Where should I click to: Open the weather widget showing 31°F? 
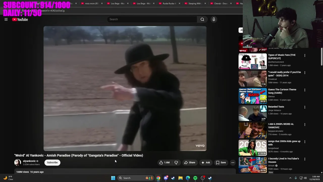pyautogui.click(x=8, y=178)
